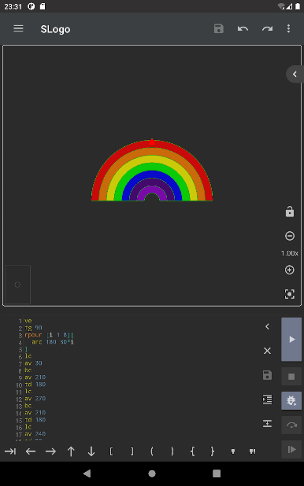Tap the red turtle on the rainbow

(x=152, y=142)
